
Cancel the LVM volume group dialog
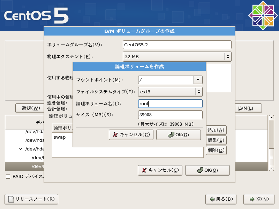[x=160, y=170]
